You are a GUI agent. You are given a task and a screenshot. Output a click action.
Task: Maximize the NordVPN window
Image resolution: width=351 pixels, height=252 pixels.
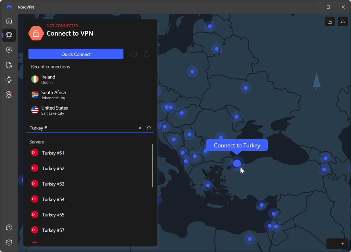tap(328, 7)
